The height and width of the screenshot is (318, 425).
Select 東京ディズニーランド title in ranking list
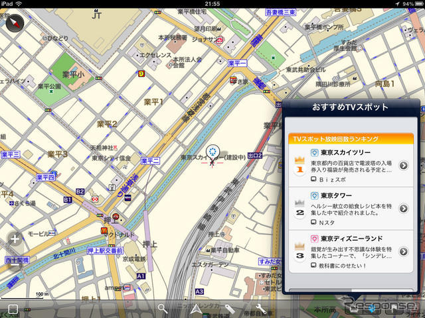click(x=351, y=238)
